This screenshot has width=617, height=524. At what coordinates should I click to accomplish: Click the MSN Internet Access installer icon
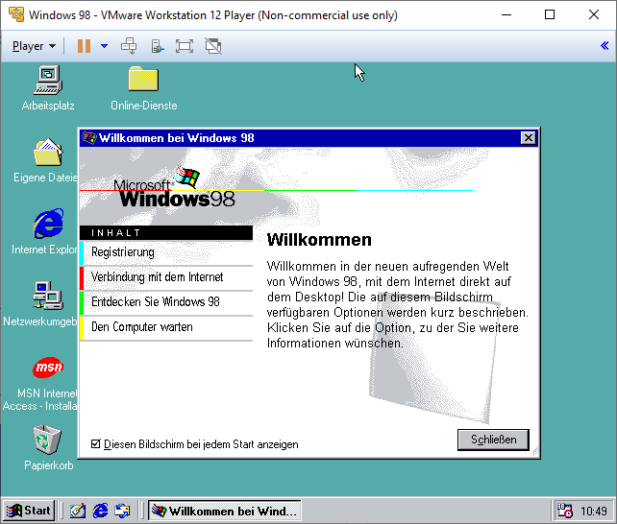coord(47,369)
